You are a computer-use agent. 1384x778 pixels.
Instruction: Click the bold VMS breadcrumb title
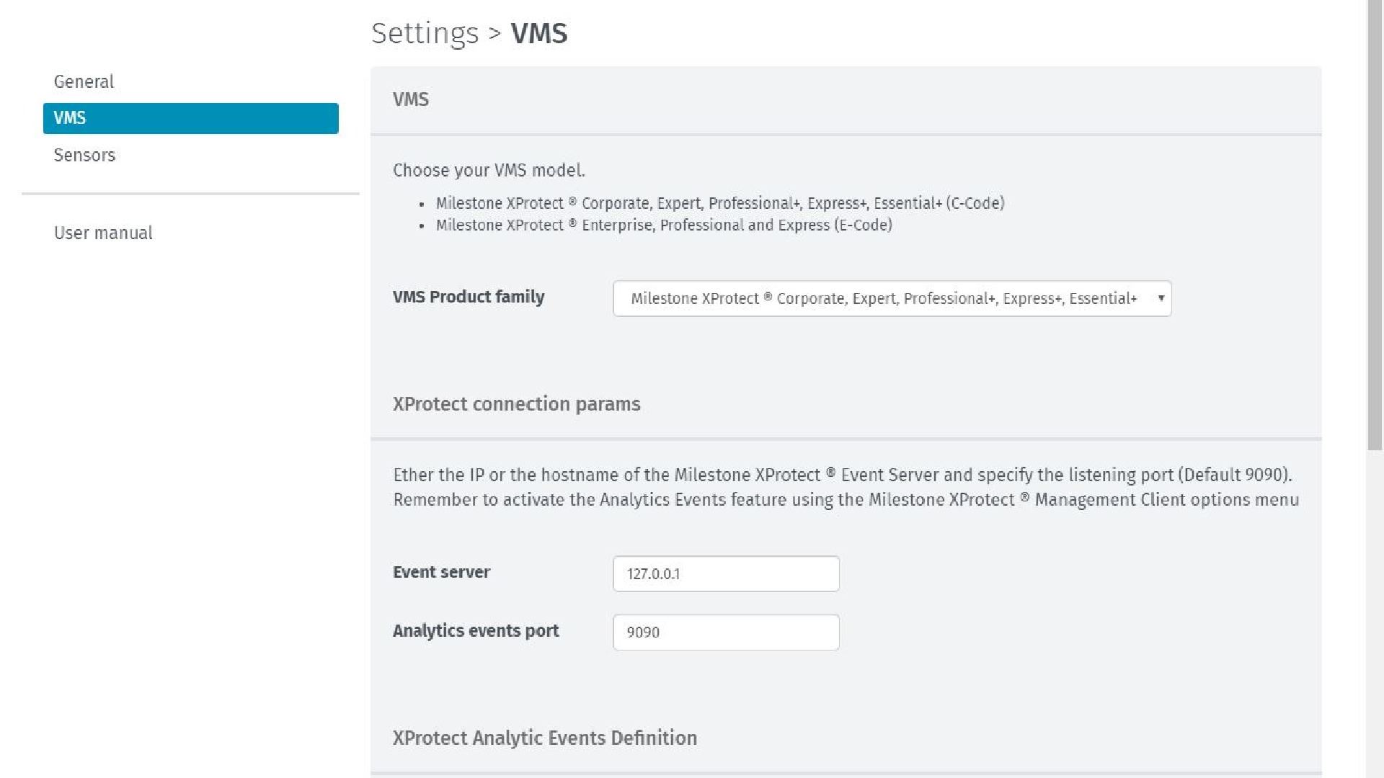point(539,33)
